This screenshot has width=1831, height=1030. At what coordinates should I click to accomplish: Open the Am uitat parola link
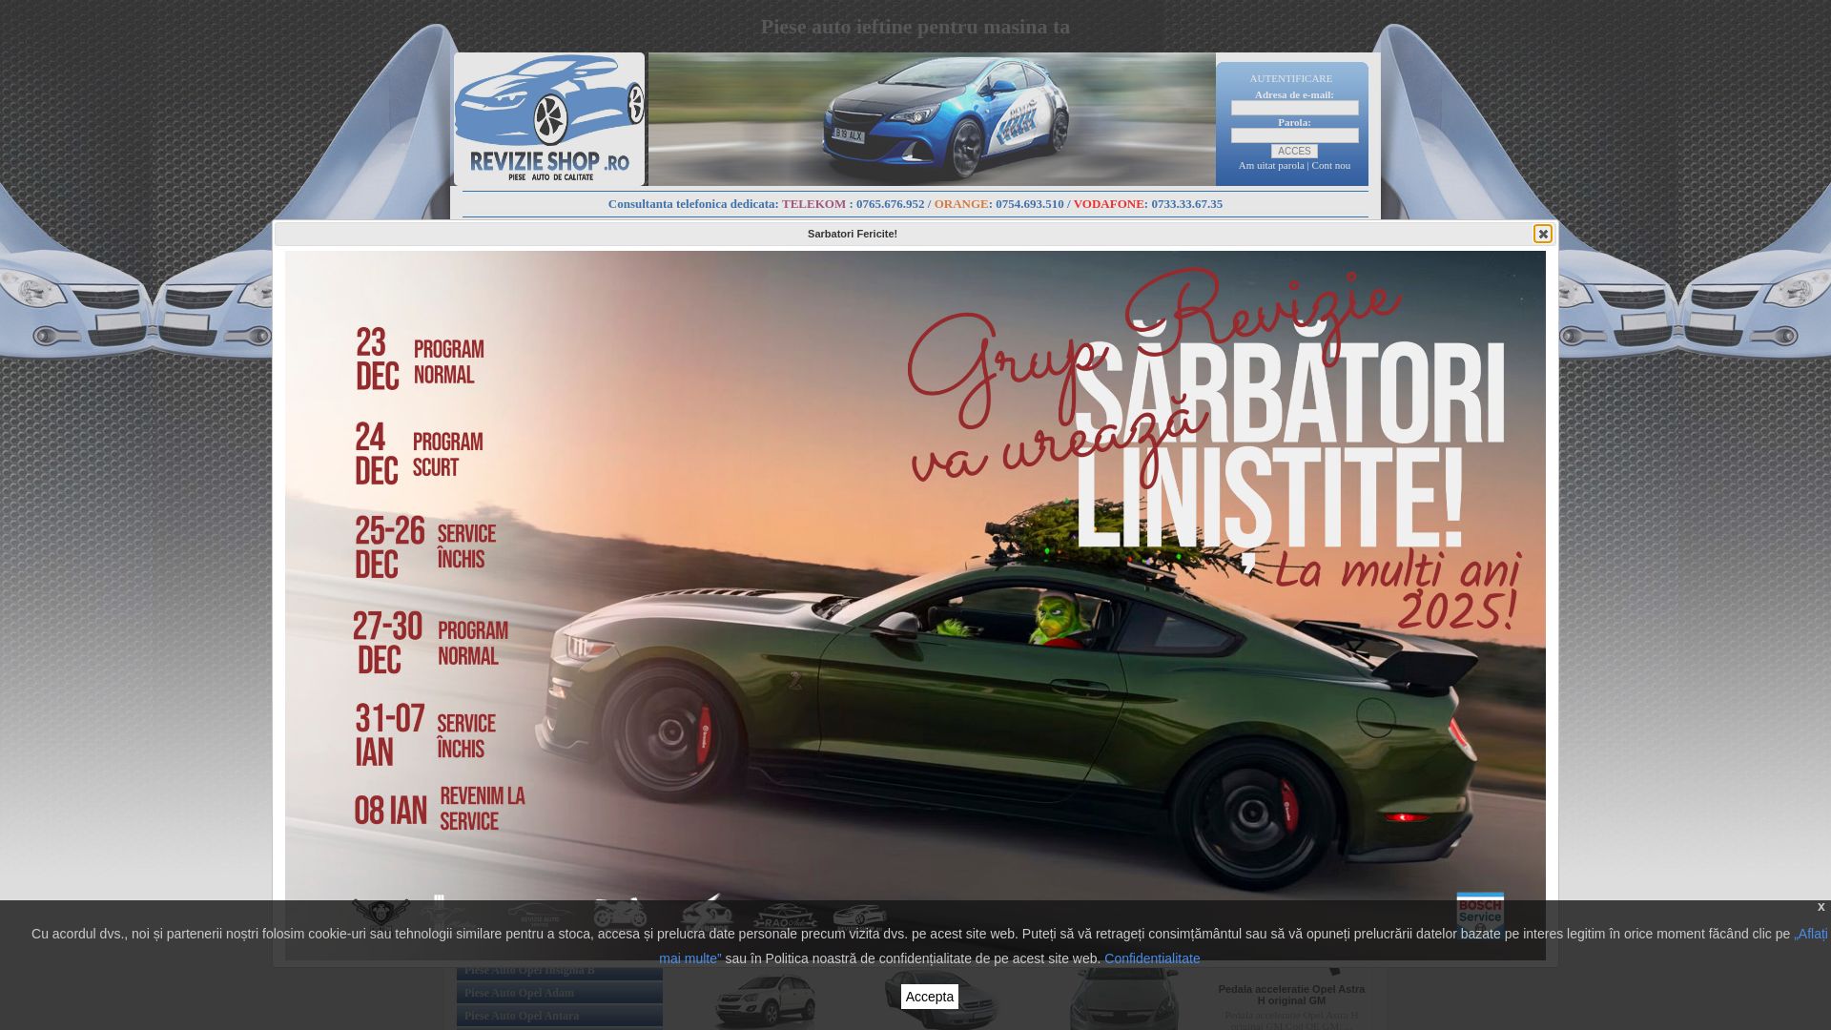click(x=1271, y=166)
